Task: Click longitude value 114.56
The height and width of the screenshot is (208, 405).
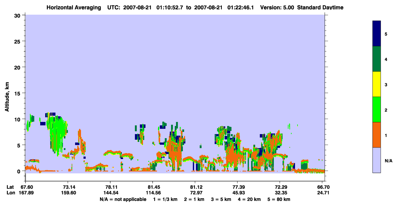Action: [x=153, y=193]
